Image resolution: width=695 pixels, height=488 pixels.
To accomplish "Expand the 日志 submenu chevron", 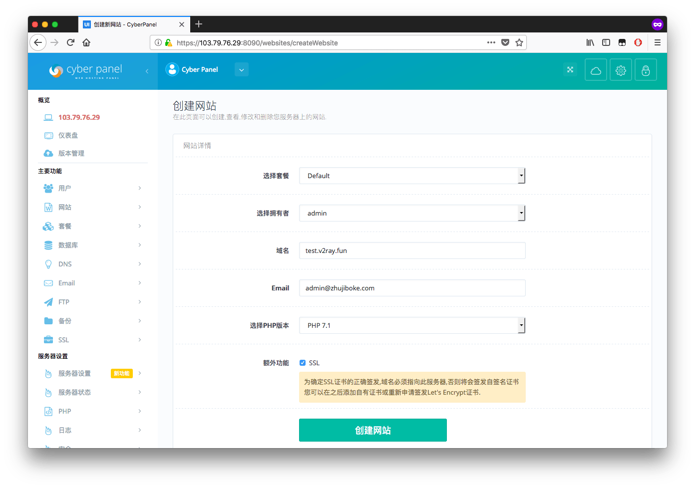I will click(x=140, y=430).
